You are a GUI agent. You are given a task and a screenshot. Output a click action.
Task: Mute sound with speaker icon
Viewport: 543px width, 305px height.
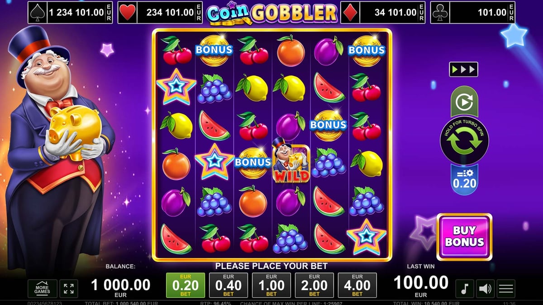click(x=485, y=288)
